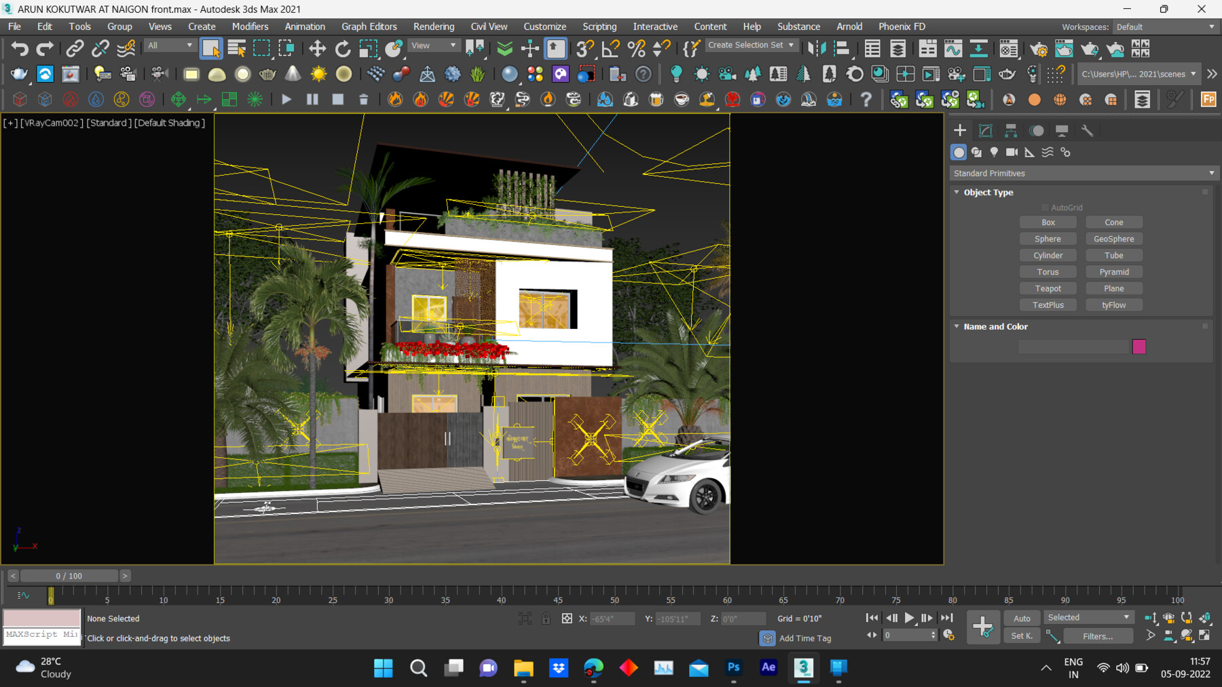Open Select by Name dialog
Viewport: 1222px width, 687px height.
pos(236,49)
